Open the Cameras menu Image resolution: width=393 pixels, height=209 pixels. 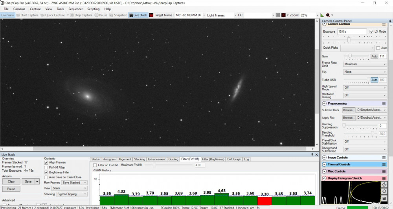[x=19, y=9]
